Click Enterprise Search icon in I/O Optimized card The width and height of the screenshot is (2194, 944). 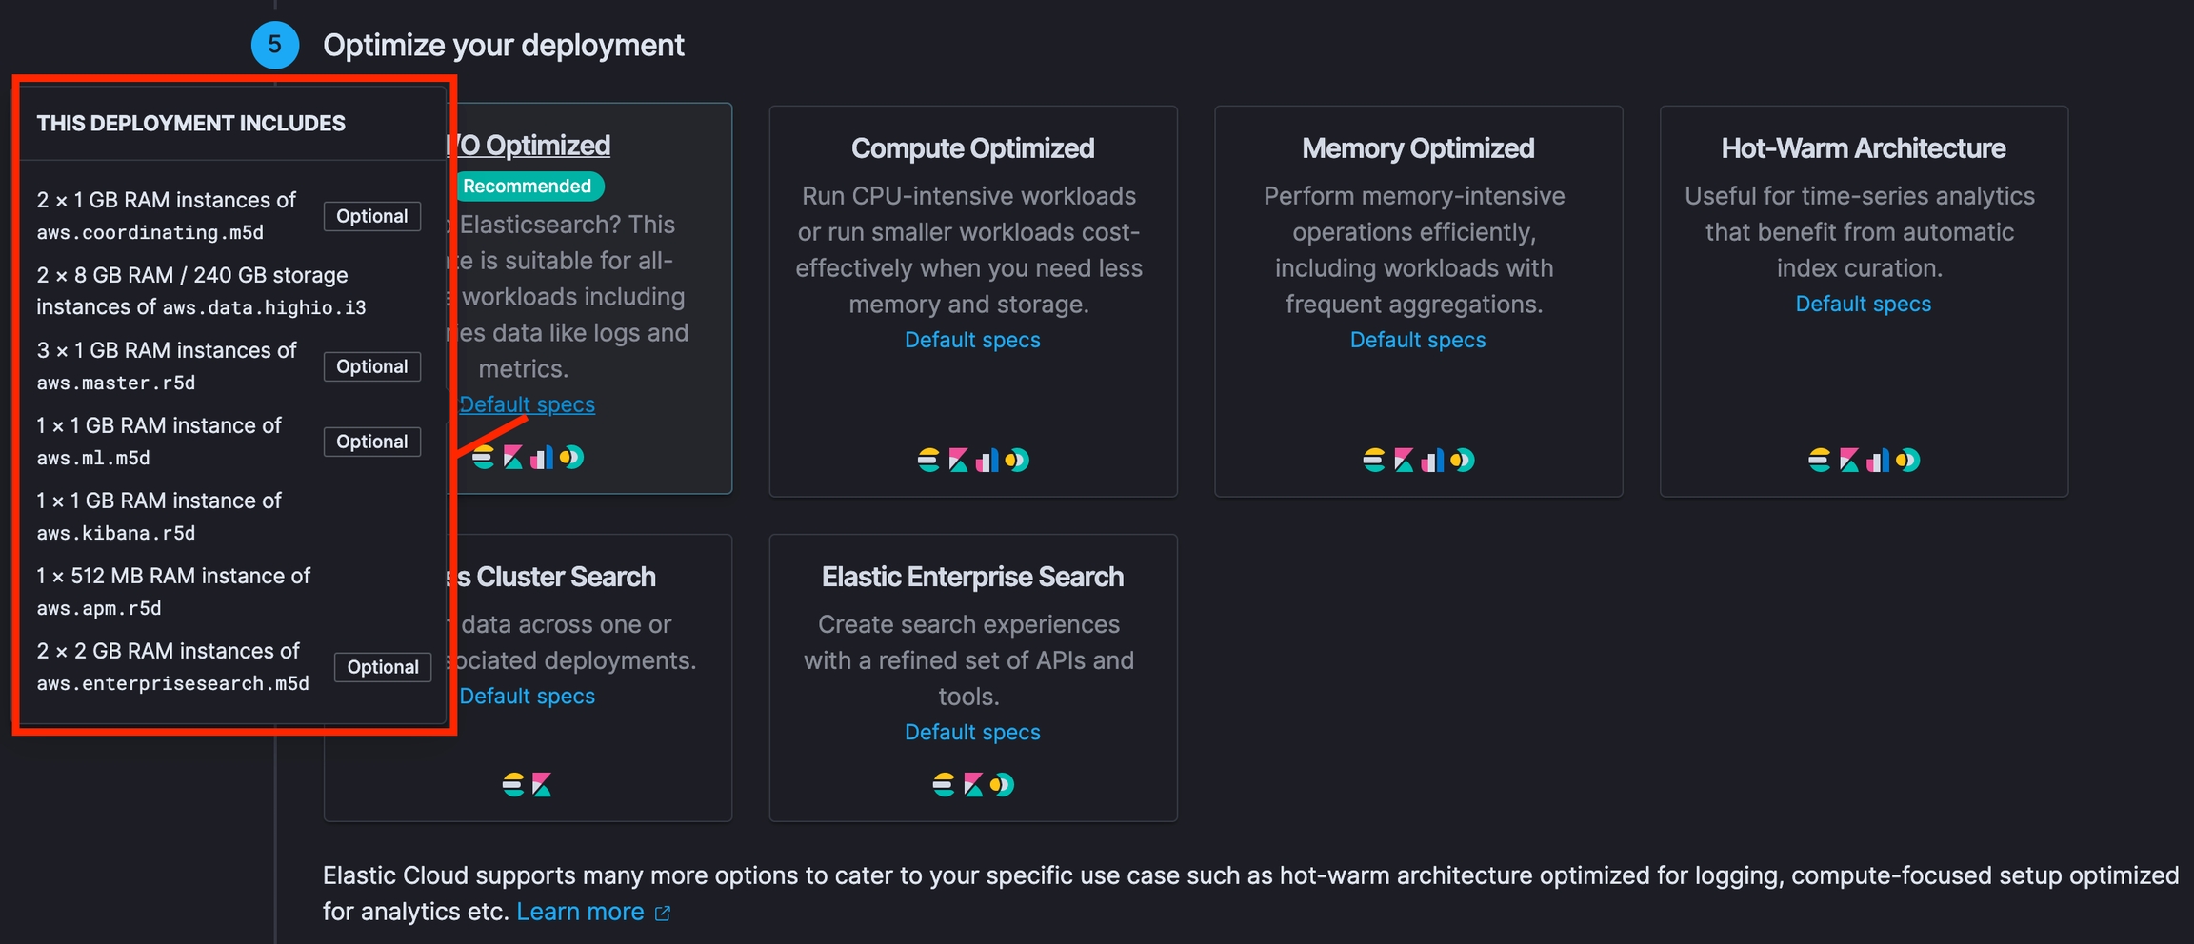571,458
